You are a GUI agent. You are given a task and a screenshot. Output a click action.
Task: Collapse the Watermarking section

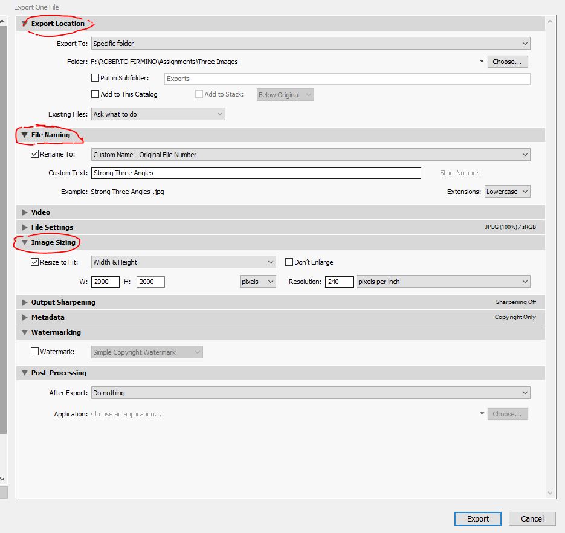coord(25,332)
